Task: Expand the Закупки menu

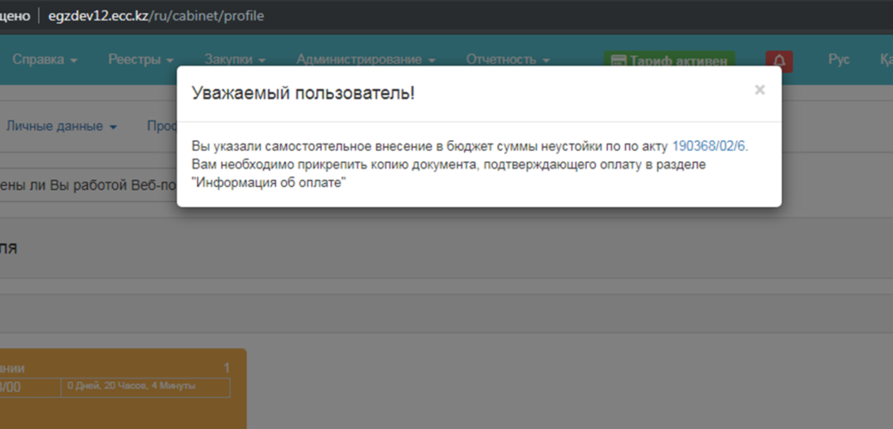Action: 235,59
